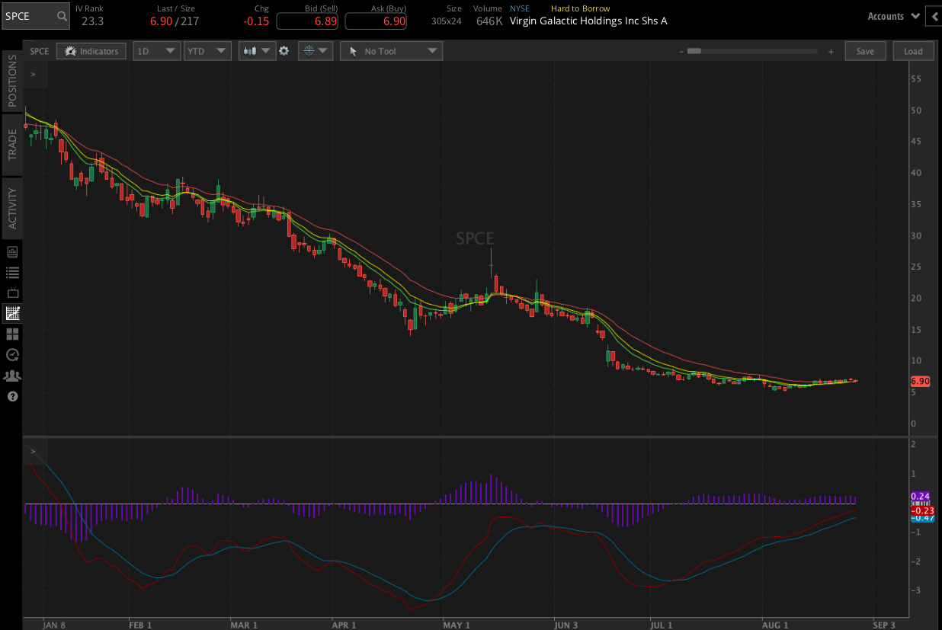
Task: Click the help question mark icon
Action: [12, 396]
